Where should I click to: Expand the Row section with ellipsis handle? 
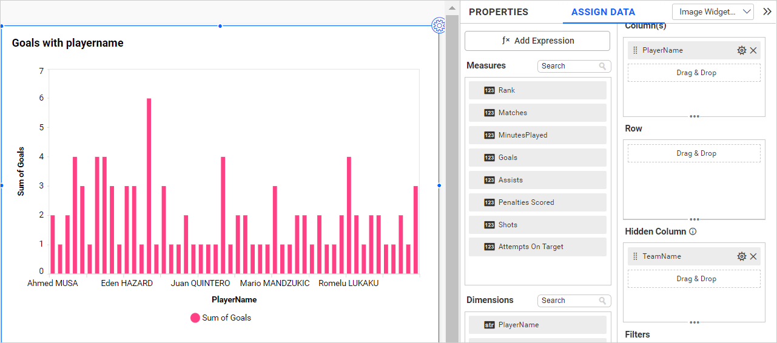point(695,219)
